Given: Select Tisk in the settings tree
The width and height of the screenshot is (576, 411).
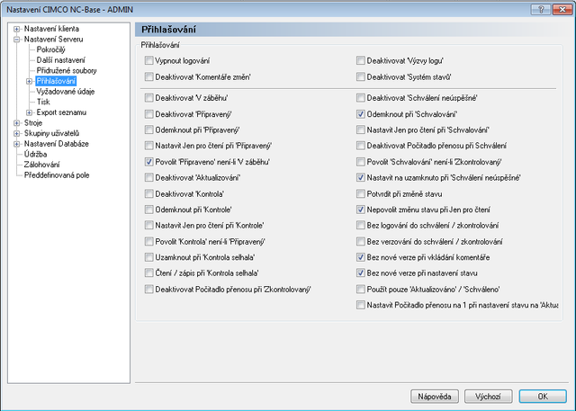Looking at the screenshot, I should 43,102.
